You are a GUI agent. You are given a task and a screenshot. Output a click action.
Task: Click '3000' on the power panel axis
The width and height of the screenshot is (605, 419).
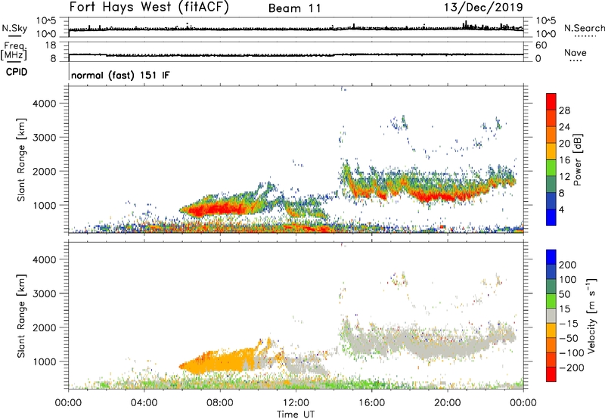coord(45,138)
